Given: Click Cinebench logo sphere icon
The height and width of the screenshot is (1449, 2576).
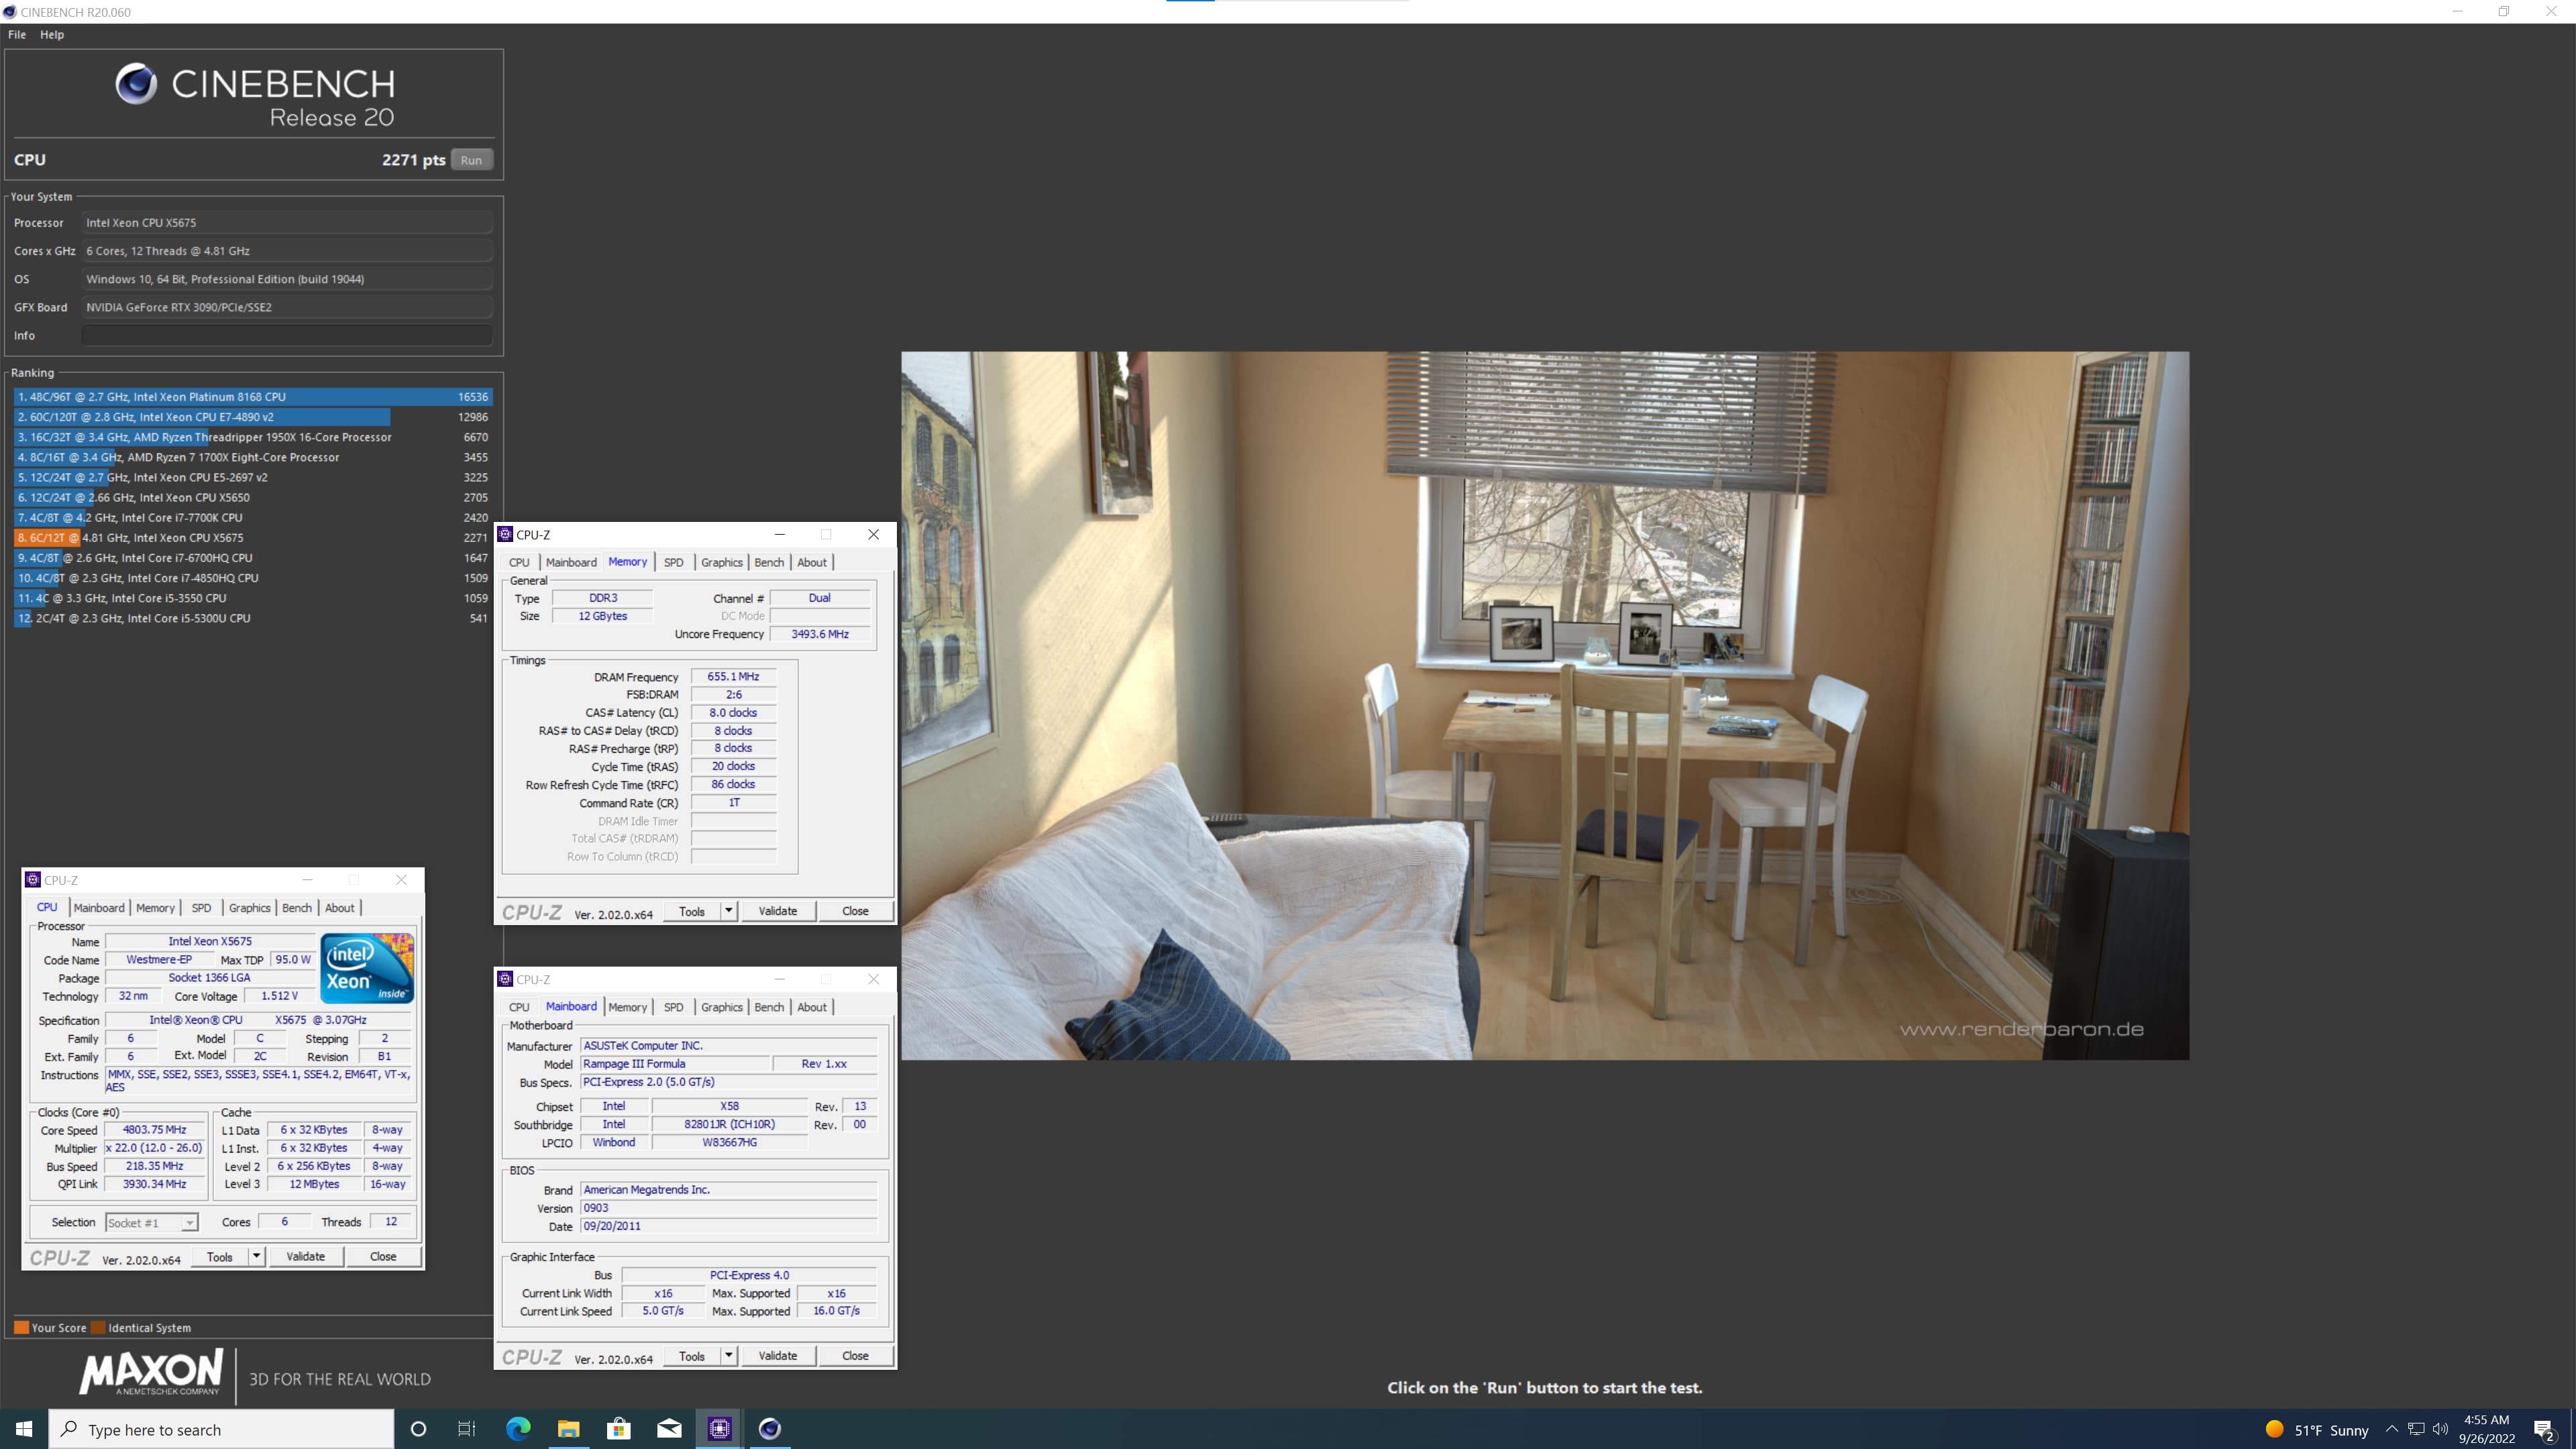Looking at the screenshot, I should [136, 84].
